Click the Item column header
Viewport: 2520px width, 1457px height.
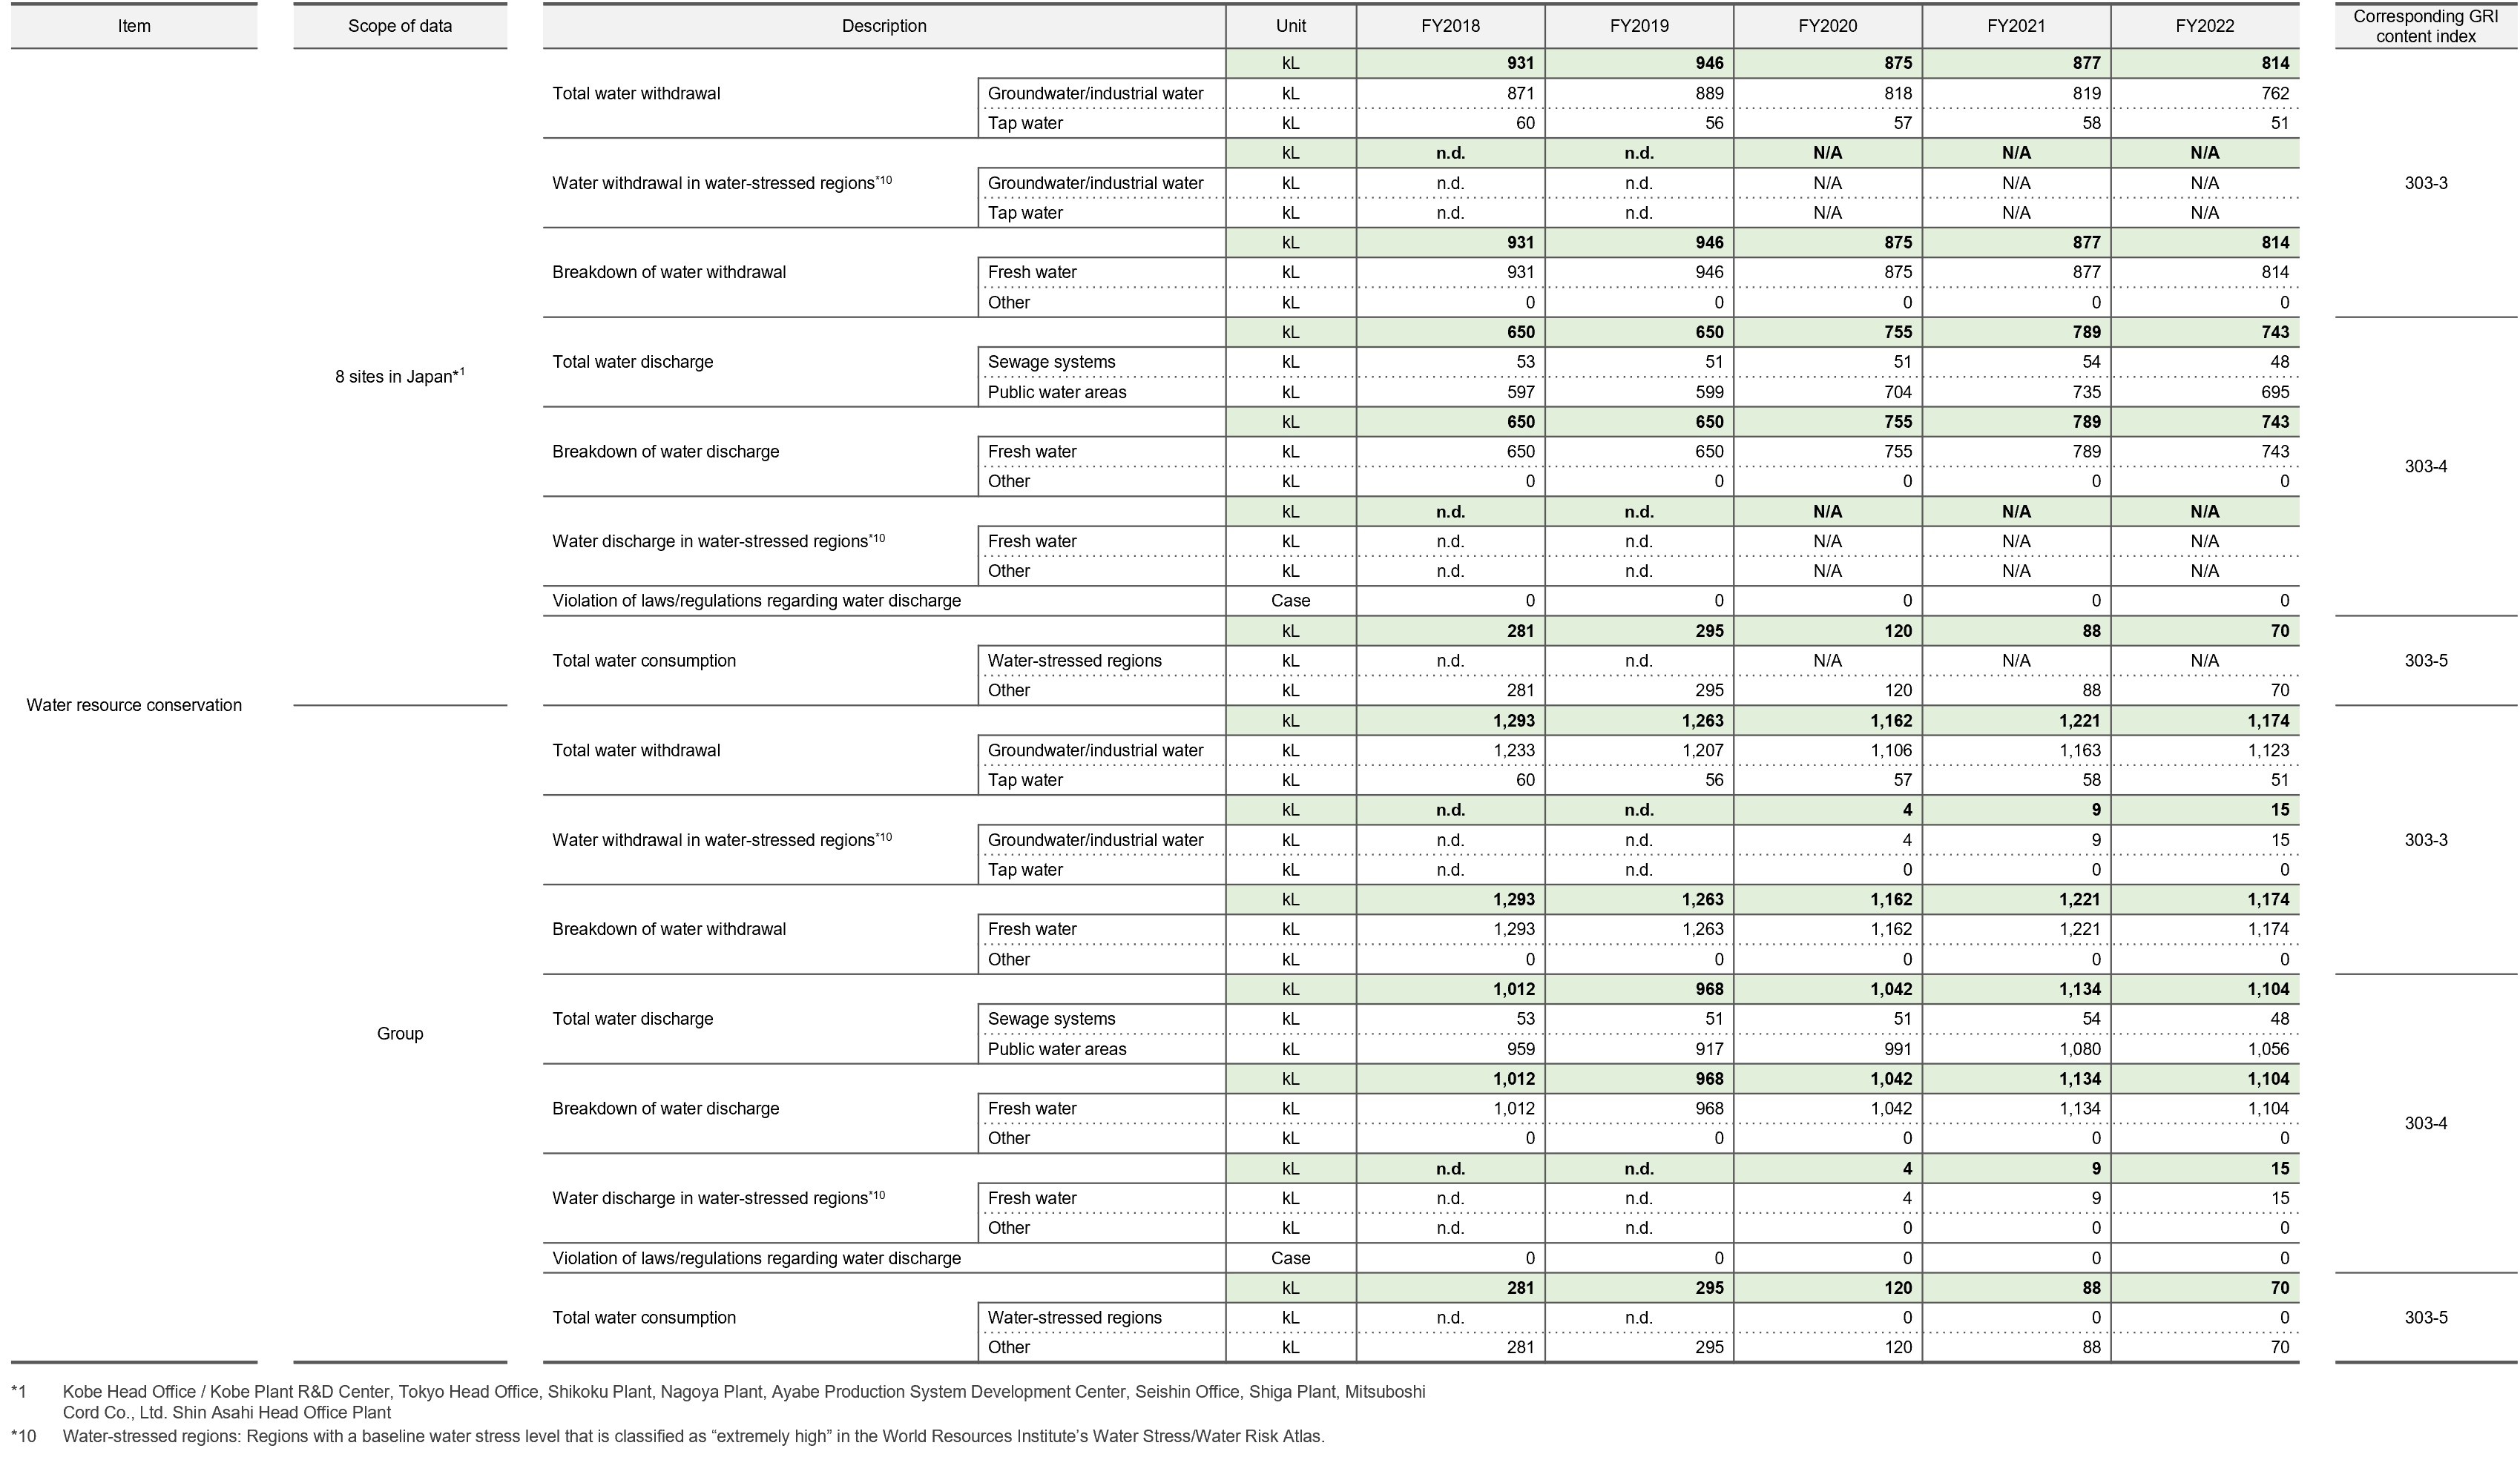[134, 26]
